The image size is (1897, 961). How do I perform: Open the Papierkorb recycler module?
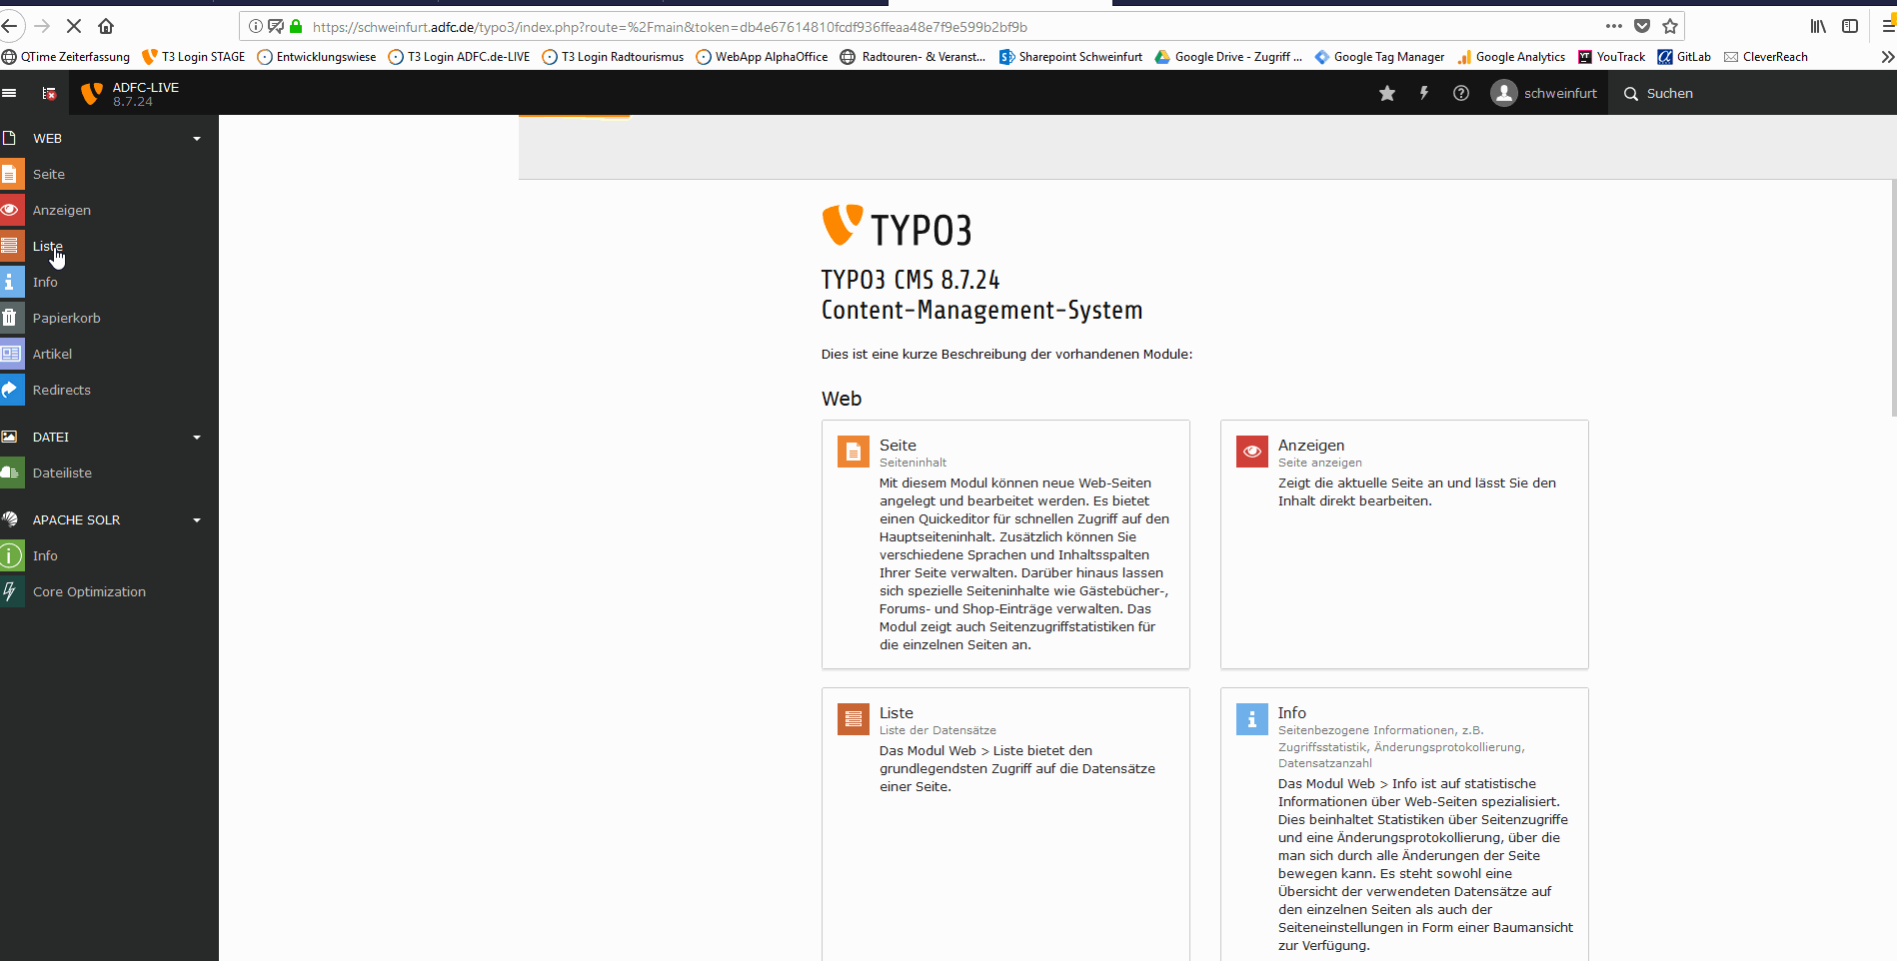point(66,318)
